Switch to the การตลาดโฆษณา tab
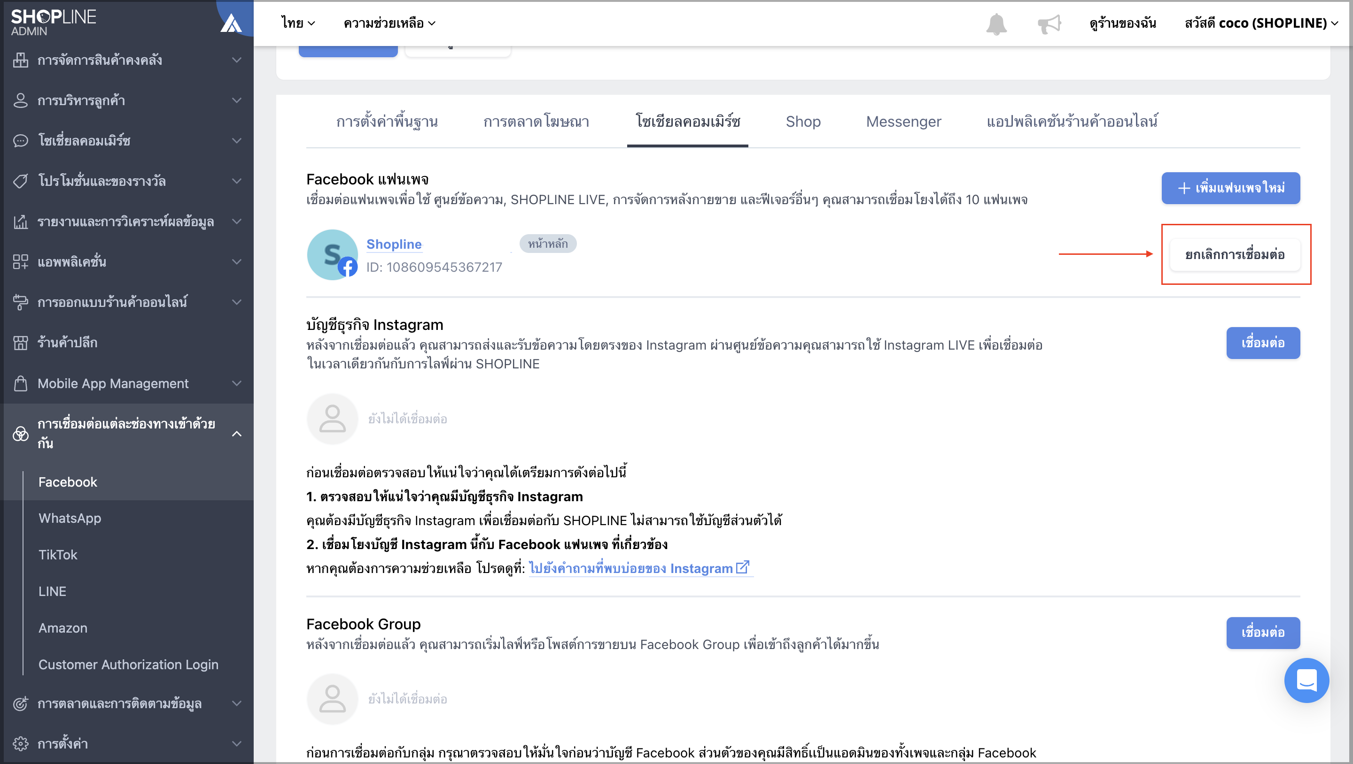 point(536,122)
